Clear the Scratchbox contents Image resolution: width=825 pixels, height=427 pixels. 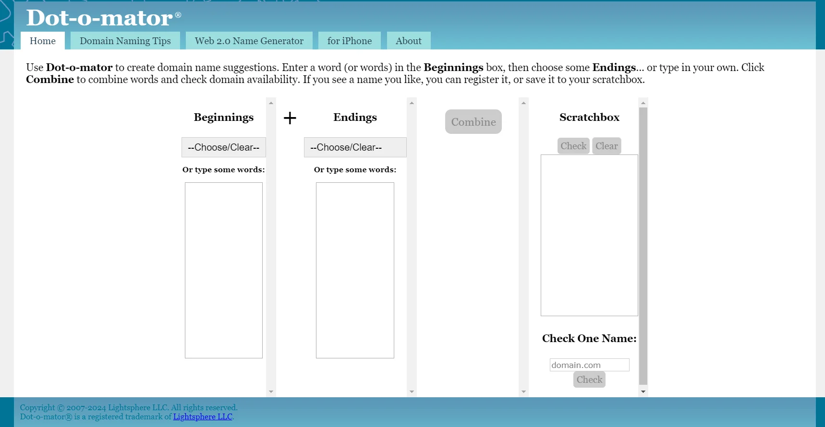point(607,146)
